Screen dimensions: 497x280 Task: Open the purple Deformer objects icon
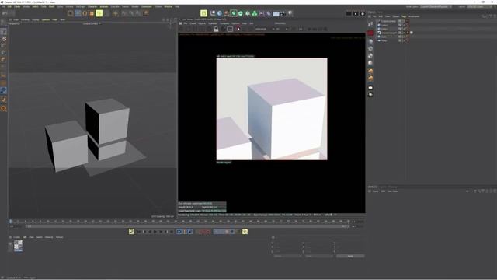tap(269, 13)
